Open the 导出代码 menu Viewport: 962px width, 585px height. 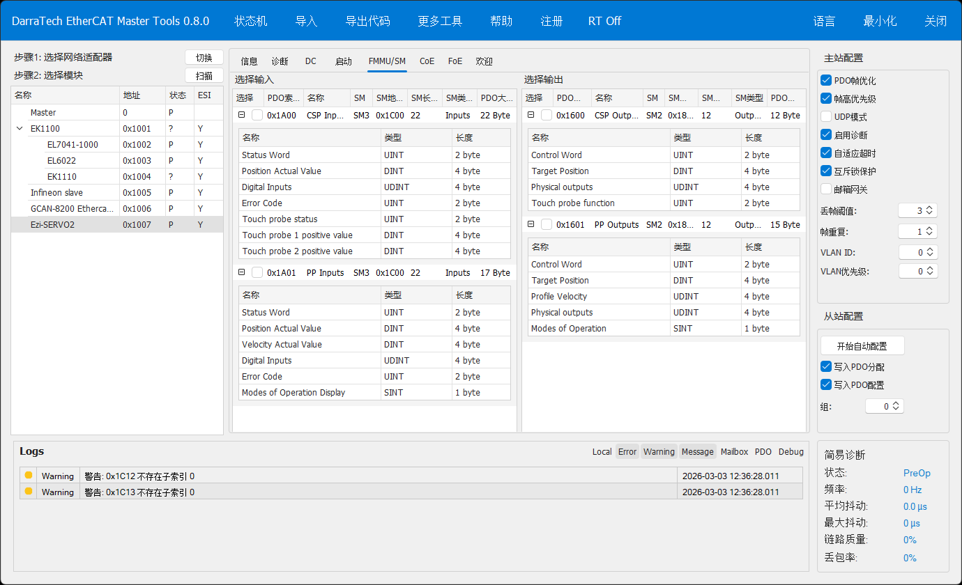coord(367,21)
